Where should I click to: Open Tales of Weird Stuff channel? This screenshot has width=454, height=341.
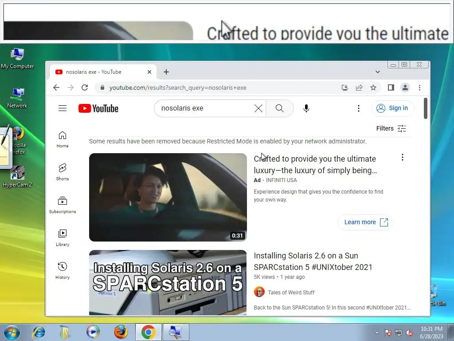click(291, 293)
